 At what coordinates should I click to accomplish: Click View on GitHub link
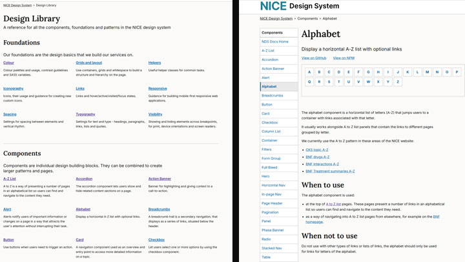click(314, 58)
